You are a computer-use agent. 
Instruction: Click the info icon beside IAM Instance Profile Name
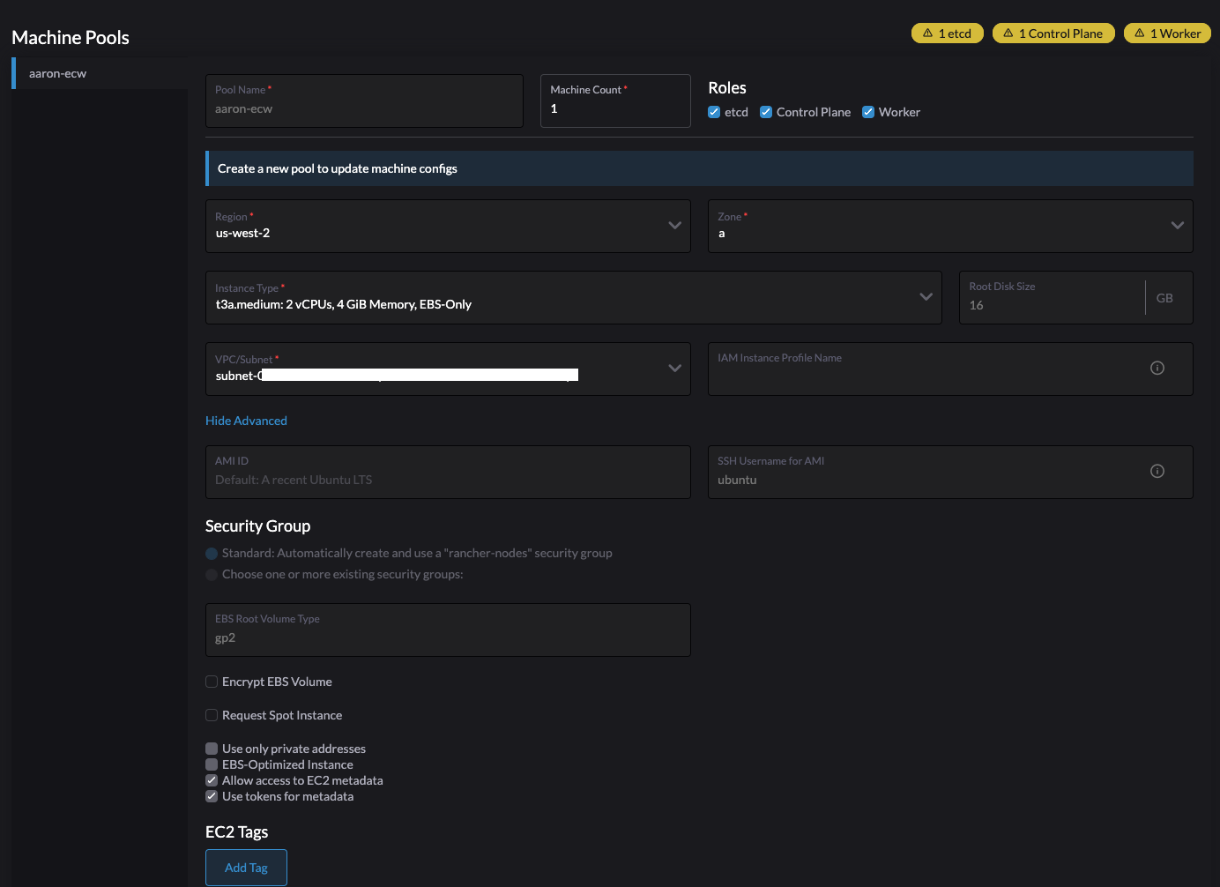tap(1157, 368)
